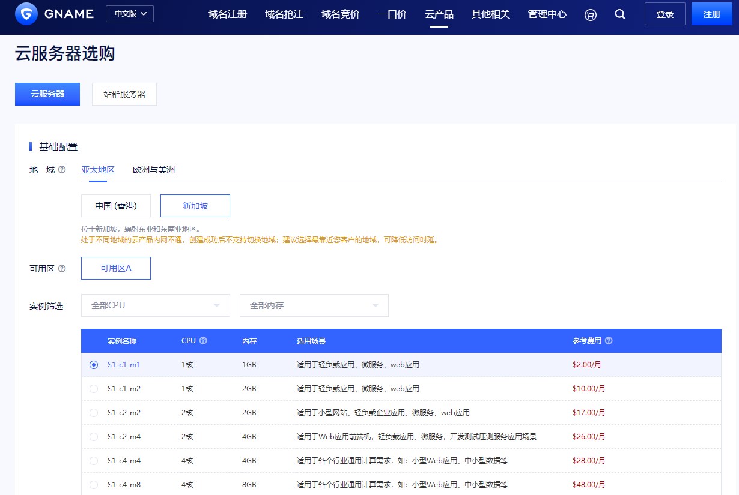This screenshot has height=495, width=739.
Task: Click the 注册 register button
Action: [x=711, y=14]
